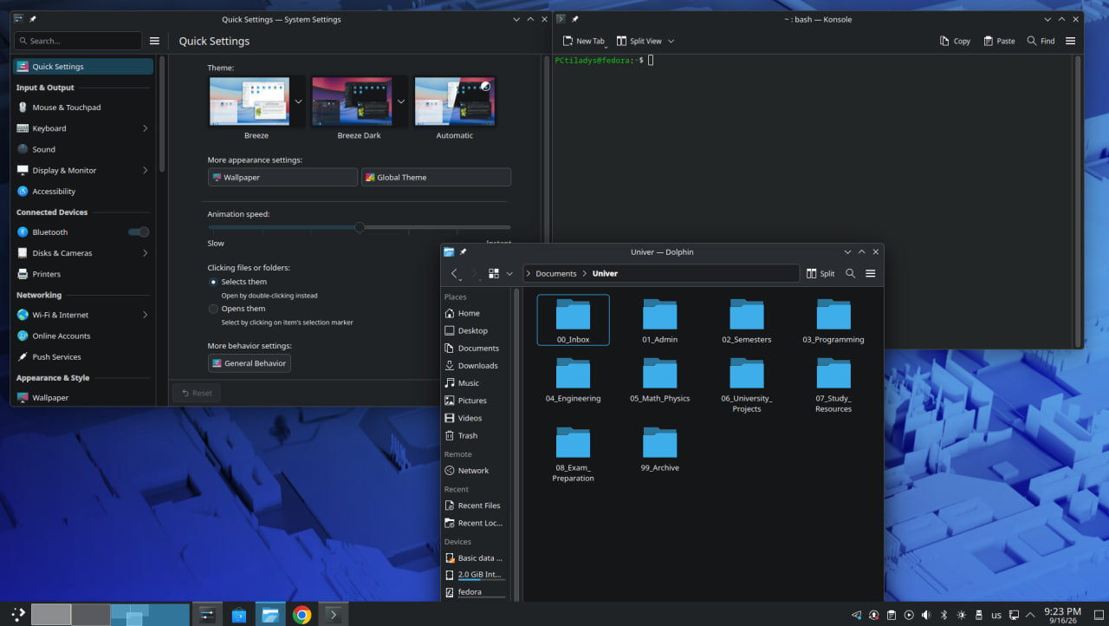
Task: Expand Disks & Cameras category
Action: [84, 253]
